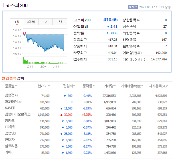174x159 pixels.
Task: Click the index value 410.65
Action: [110, 20]
